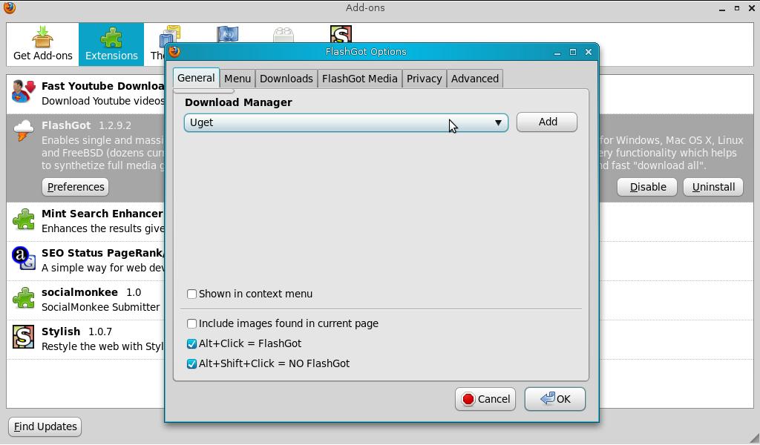Select the Extensions puzzle piece icon

click(x=111, y=36)
